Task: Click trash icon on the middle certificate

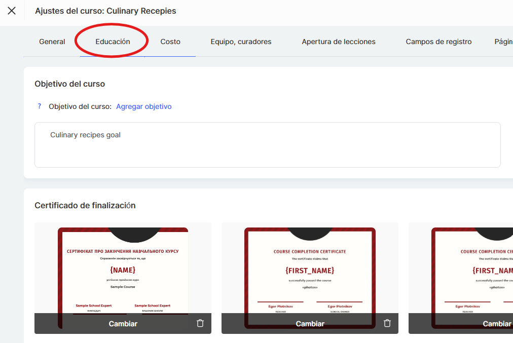Action: [x=387, y=323]
